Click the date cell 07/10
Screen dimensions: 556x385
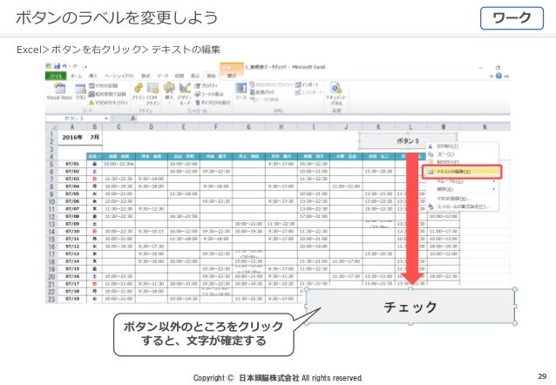click(72, 232)
